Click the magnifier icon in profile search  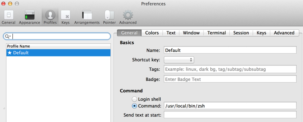click(x=7, y=36)
